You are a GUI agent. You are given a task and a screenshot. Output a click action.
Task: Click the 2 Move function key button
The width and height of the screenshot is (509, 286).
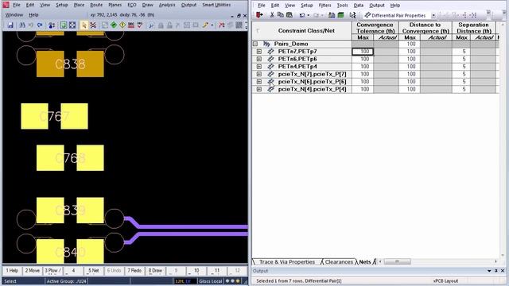click(33, 270)
